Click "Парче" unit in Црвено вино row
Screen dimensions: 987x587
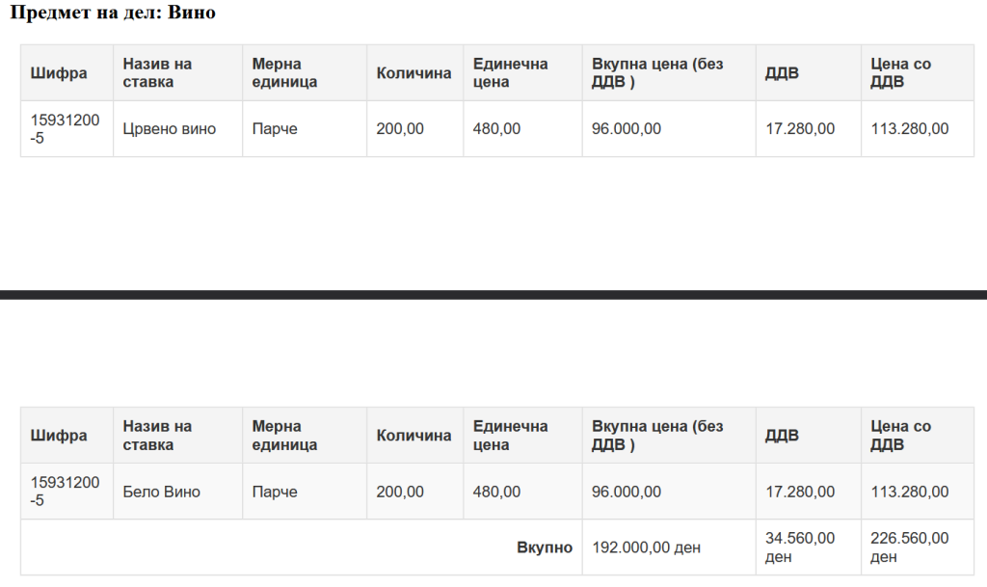275,129
